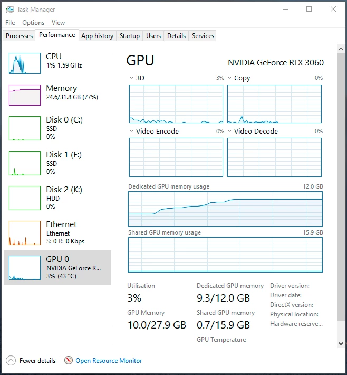Open the Video Decode engine dropdown chevron
This screenshot has width=347, height=375.
[230, 131]
